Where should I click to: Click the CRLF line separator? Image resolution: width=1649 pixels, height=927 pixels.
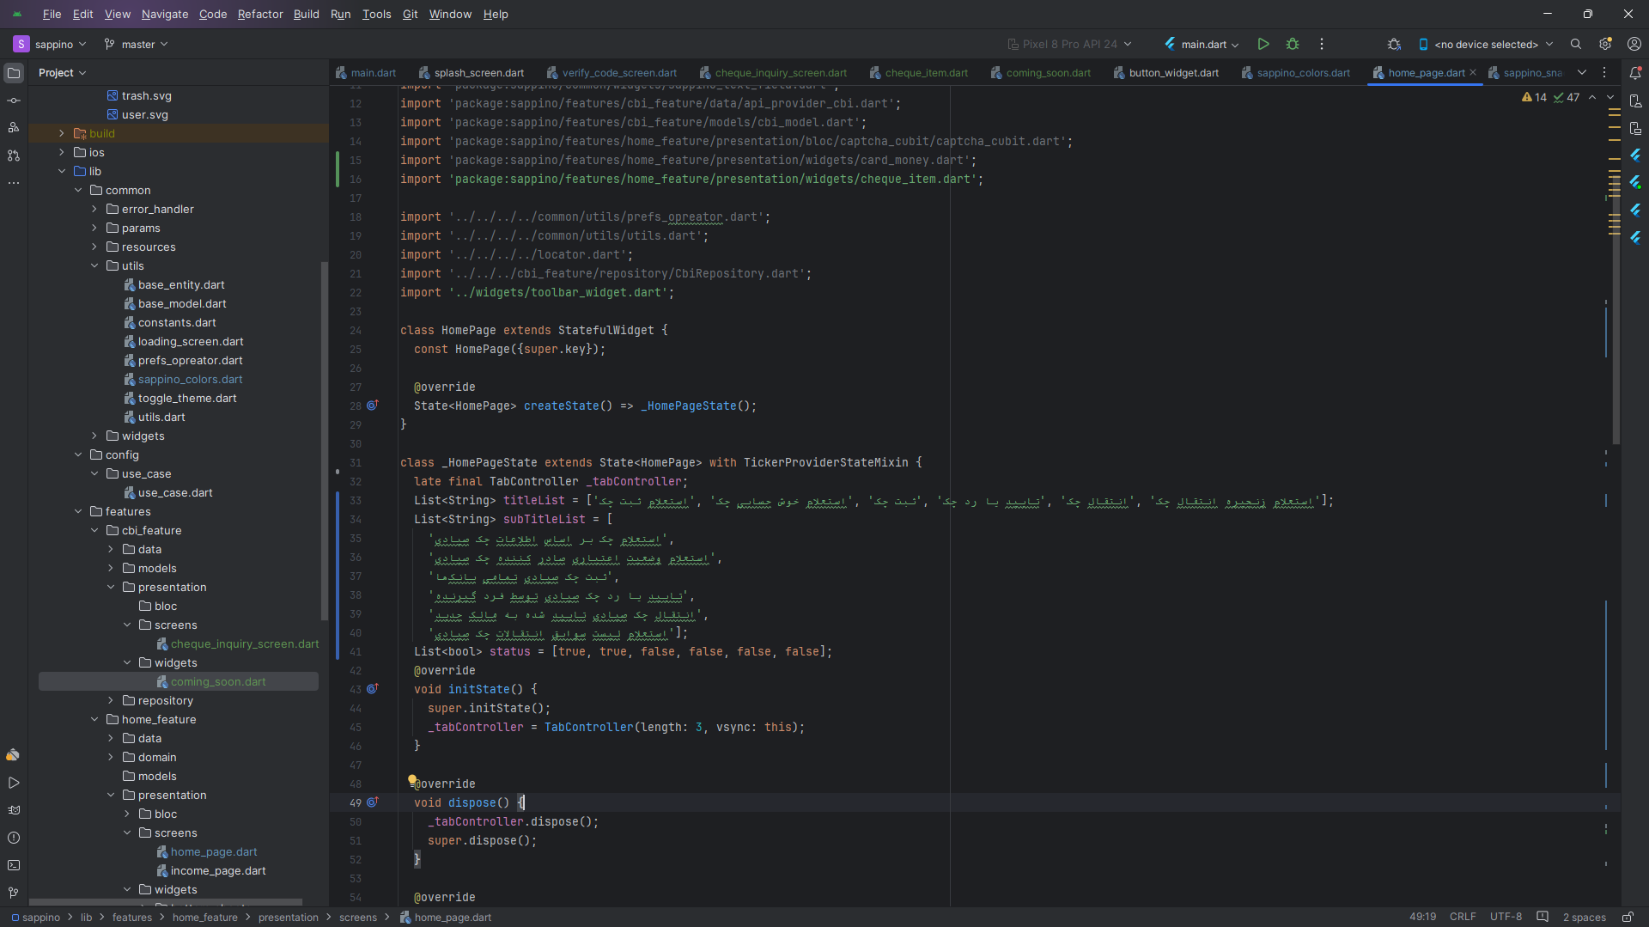pos(1463,917)
